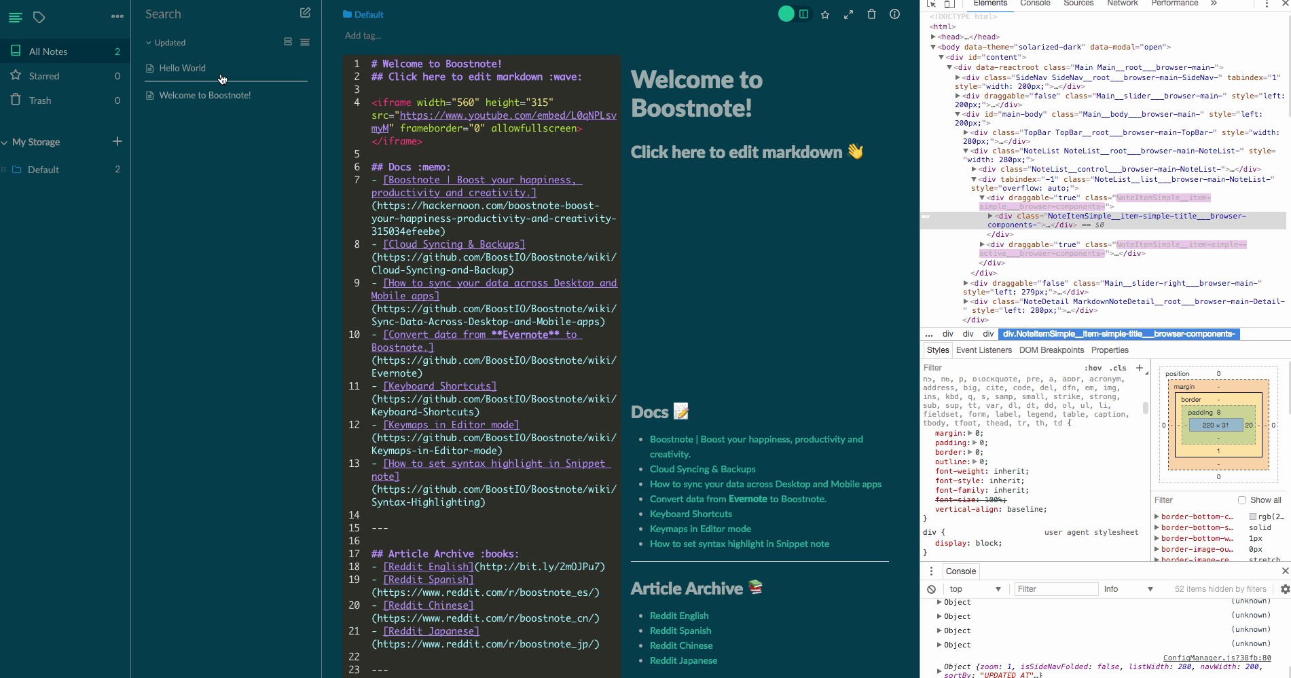
Task: Open the side nav three-dots menu
Action: coord(117,16)
